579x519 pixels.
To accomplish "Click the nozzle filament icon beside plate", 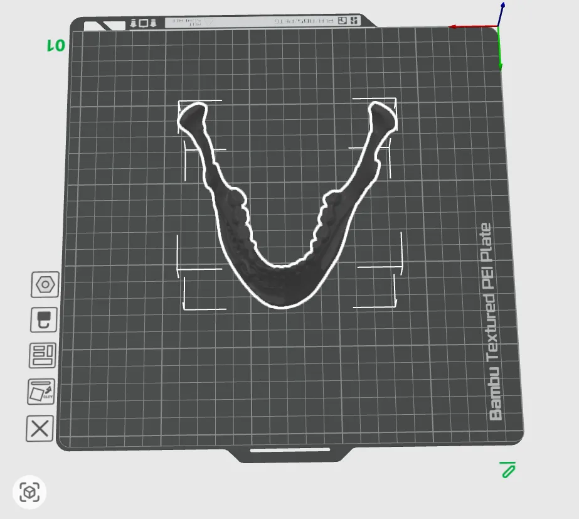I will pyautogui.click(x=44, y=319).
